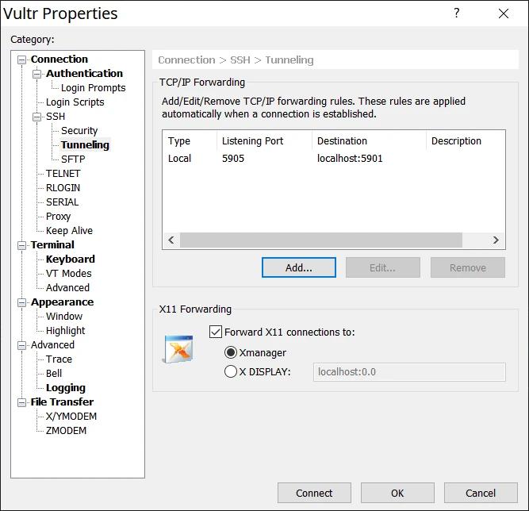Select Advanced under Terminal
Screen dimensions: 529x511
[67, 287]
